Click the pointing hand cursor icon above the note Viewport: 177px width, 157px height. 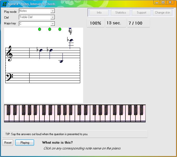70,31
